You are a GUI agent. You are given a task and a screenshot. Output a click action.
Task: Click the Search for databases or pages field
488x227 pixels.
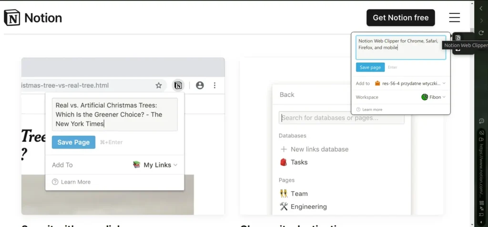pyautogui.click(x=341, y=118)
